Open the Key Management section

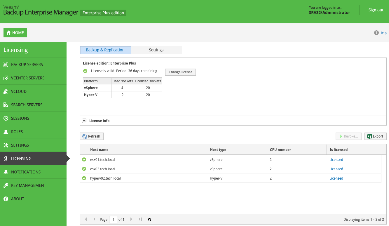[x=33, y=185]
